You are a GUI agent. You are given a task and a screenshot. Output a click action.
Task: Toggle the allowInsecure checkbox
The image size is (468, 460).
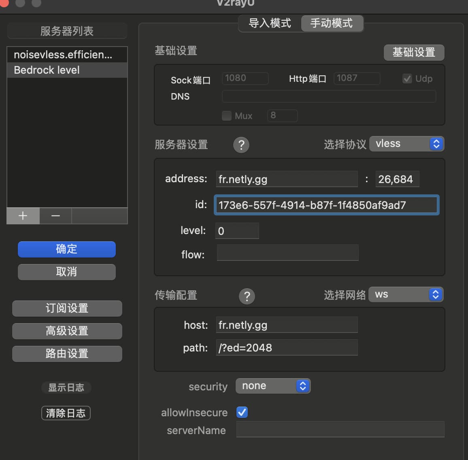coord(242,412)
